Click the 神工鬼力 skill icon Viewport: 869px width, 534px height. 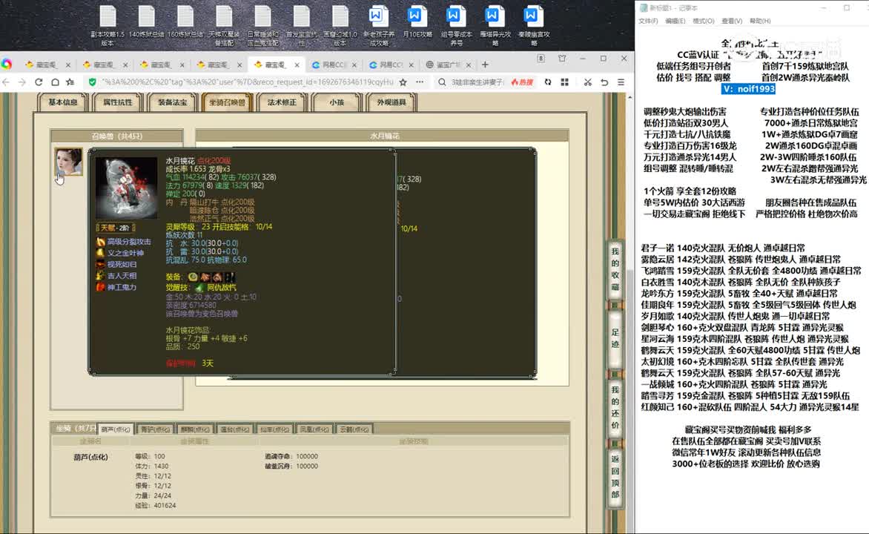tap(100, 287)
